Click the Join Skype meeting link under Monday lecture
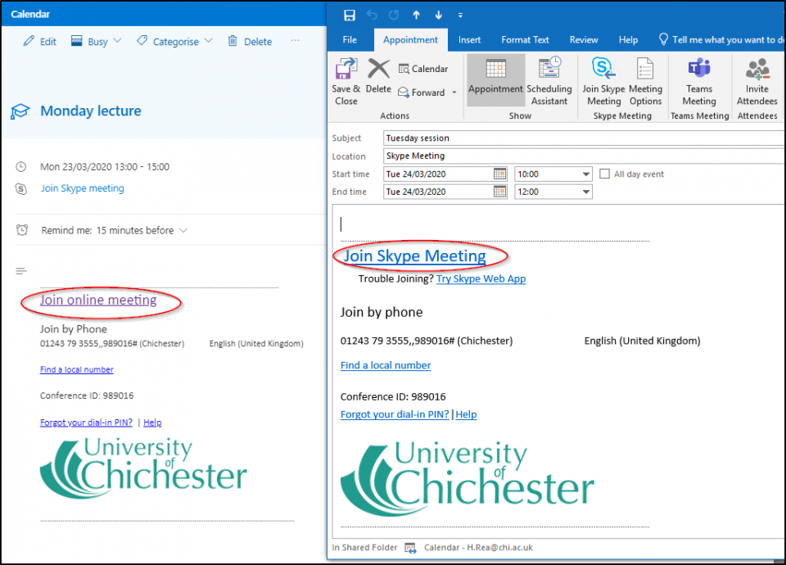Screen dimensions: 786x565 (x=83, y=188)
